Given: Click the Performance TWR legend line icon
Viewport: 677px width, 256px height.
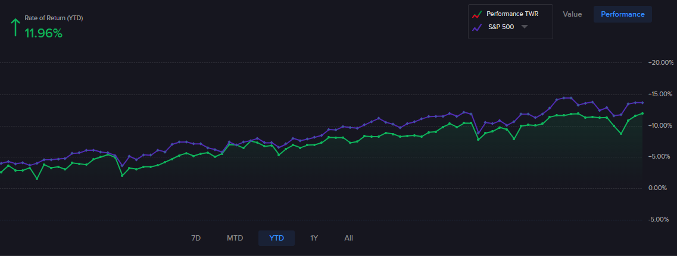Looking at the screenshot, I should click(477, 14).
